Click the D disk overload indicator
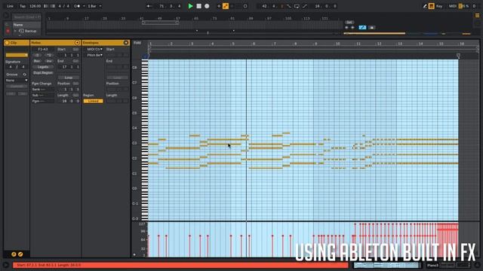 [x=474, y=6]
